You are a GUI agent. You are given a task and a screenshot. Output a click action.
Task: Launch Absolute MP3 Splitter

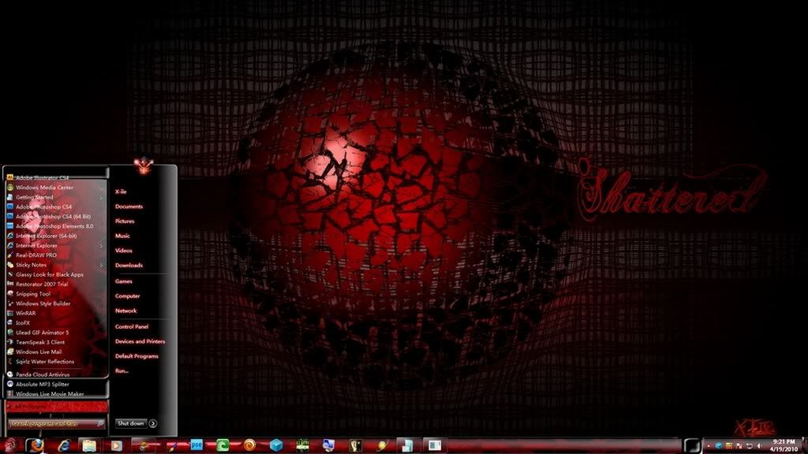[43, 384]
